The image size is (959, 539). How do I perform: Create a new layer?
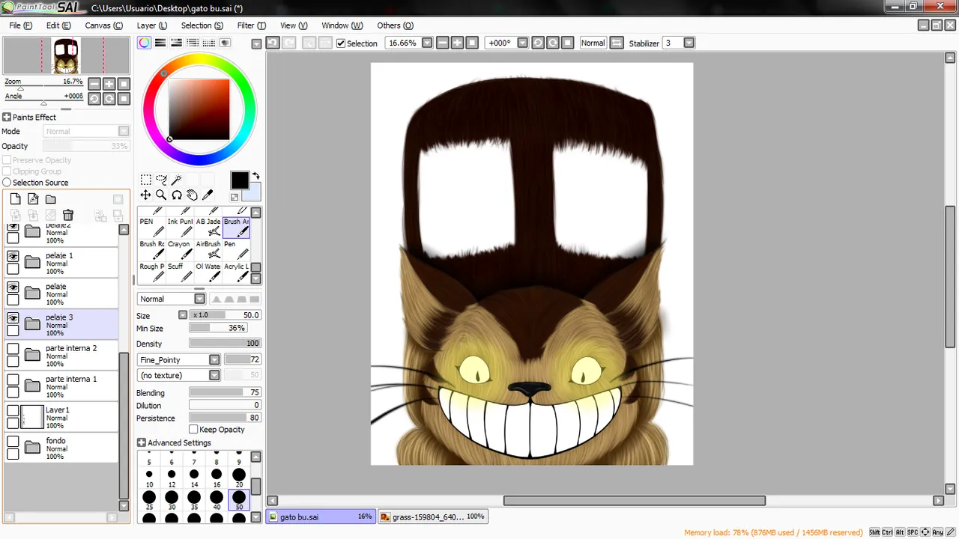point(15,199)
